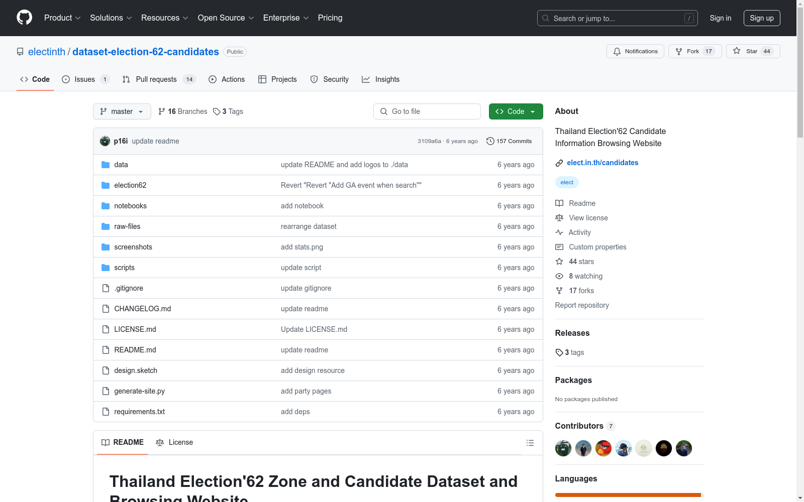Image resolution: width=804 pixels, height=502 pixels.
Task: Open the Security tab
Action: click(330, 79)
